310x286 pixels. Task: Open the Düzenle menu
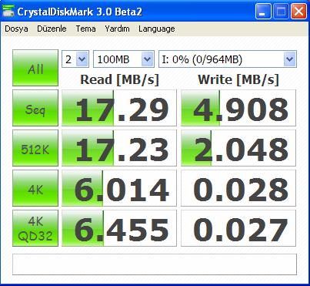click(x=52, y=29)
